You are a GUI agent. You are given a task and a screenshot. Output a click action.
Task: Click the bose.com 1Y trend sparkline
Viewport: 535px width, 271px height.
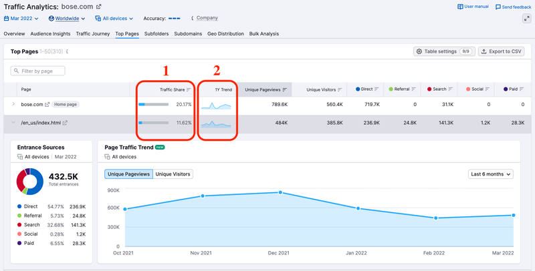pyautogui.click(x=216, y=105)
